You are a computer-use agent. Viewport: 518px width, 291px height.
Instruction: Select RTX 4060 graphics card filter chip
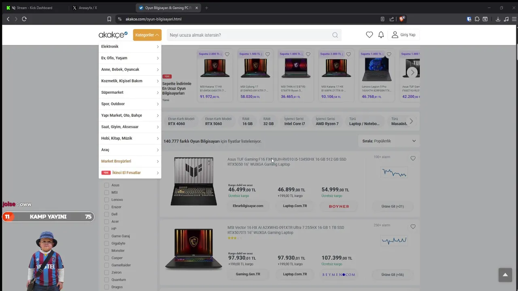pyautogui.click(x=181, y=121)
